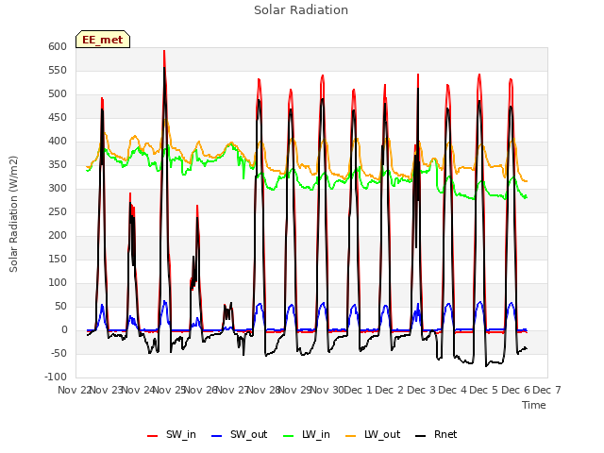Click the 150 y-axis tick label
604x453 pixels.
(x=58, y=259)
